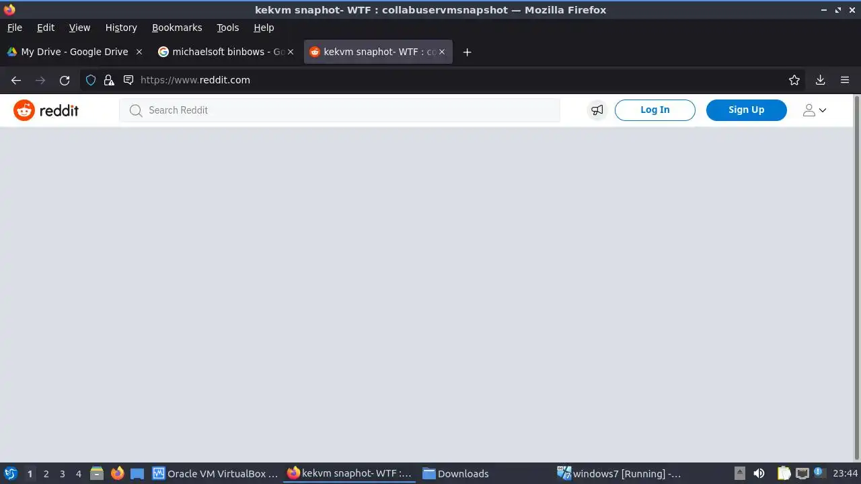The image size is (861, 484).
Task: Click the show desktop icon in the taskbar
Action: point(137,474)
